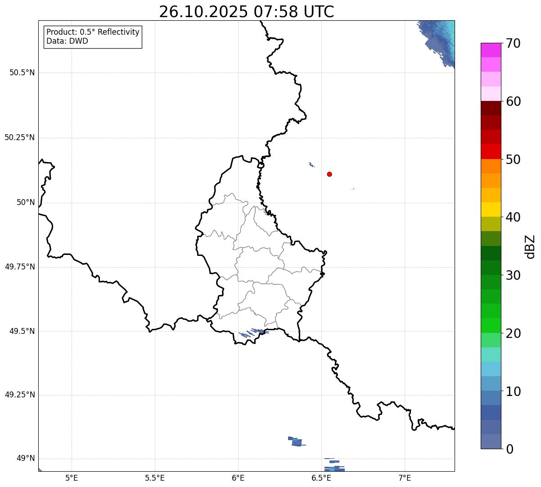
Task: Click the yellow swatch just above 40 dBZ
Action: pyautogui.click(x=491, y=209)
